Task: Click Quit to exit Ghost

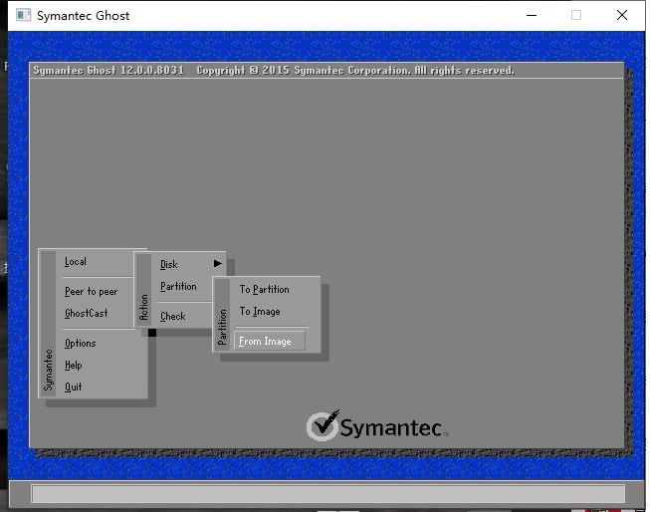Action: click(73, 387)
